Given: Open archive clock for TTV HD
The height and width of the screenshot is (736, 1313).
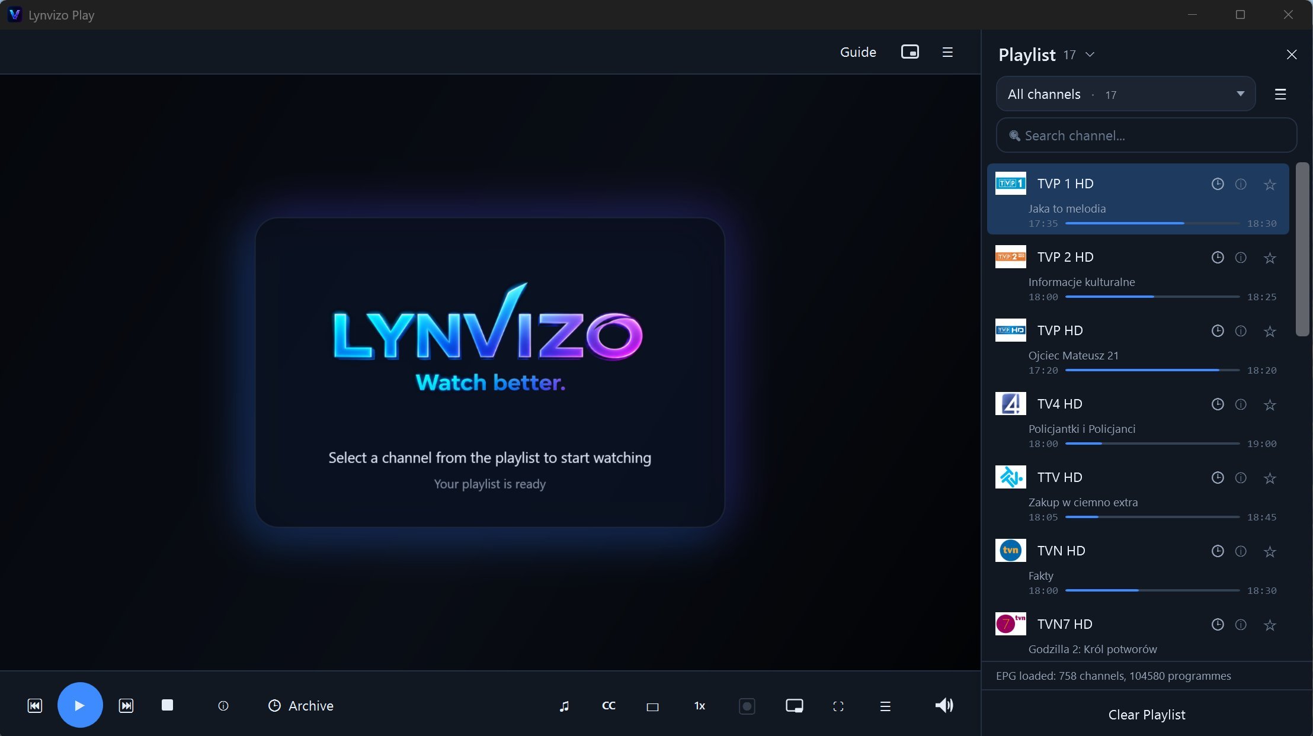Looking at the screenshot, I should (x=1218, y=478).
